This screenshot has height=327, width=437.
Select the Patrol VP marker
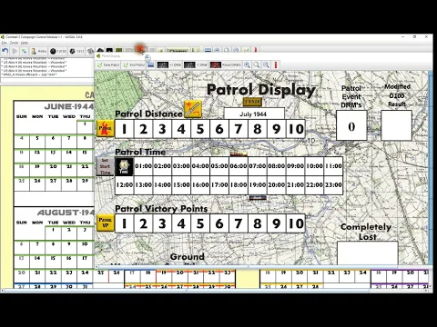(105, 223)
